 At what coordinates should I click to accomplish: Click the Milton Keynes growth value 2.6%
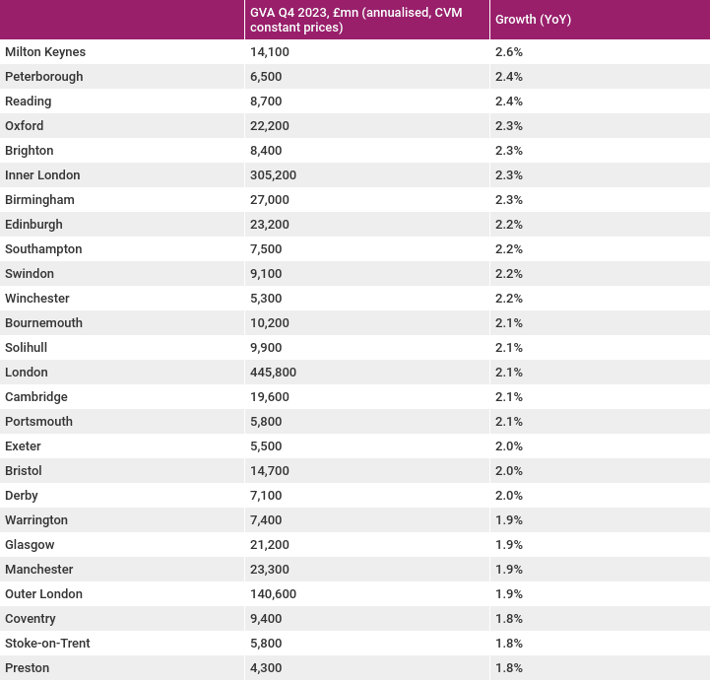click(508, 51)
